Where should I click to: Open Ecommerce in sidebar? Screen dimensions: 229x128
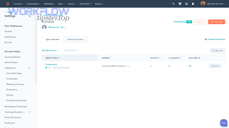tap(12, 90)
